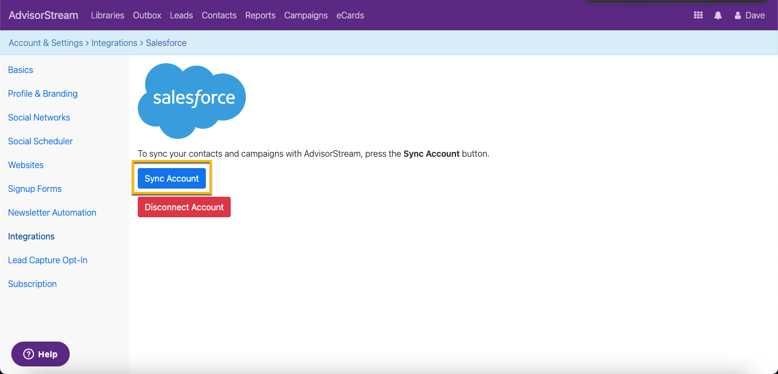This screenshot has width=778, height=374.
Task: Click the Account & Settings breadcrumb
Action: [x=46, y=43]
